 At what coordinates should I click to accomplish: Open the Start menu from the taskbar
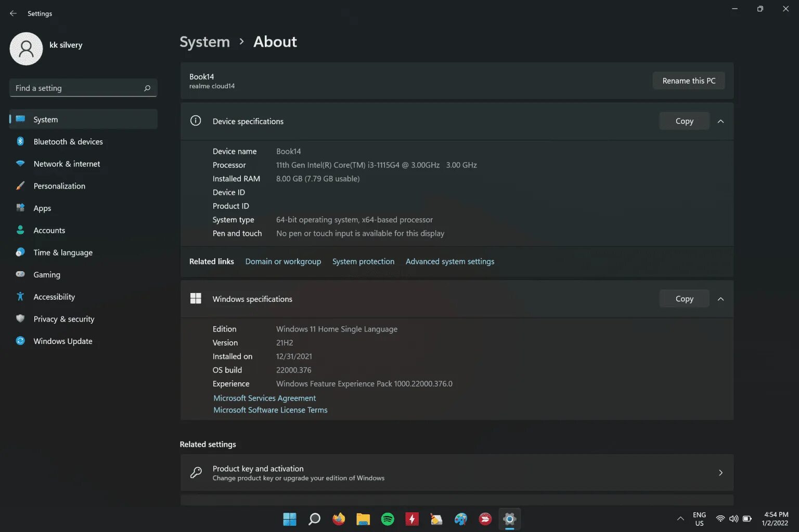(290, 519)
